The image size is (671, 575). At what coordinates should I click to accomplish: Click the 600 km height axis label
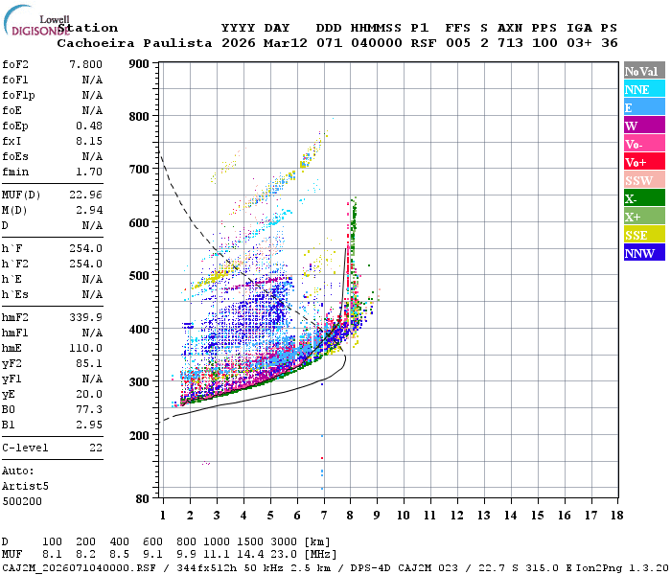139,222
